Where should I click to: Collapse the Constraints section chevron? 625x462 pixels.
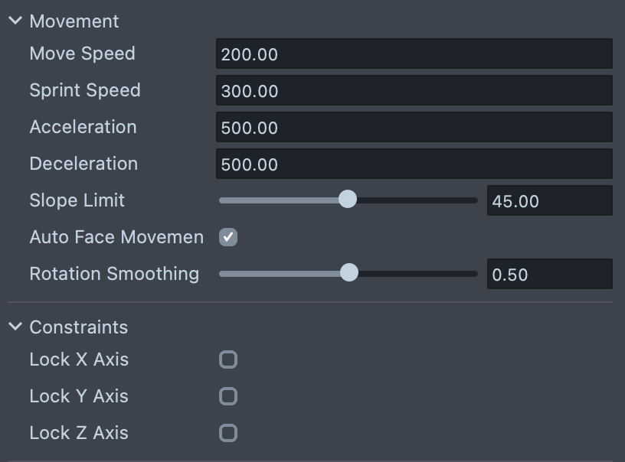15,327
